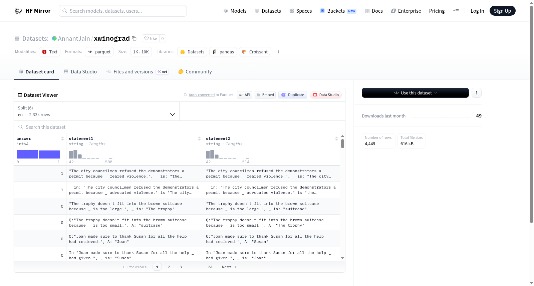The height and width of the screenshot is (286, 534).
Task: Click the statement1 lengths histogram
Action: pyautogui.click(x=91, y=154)
